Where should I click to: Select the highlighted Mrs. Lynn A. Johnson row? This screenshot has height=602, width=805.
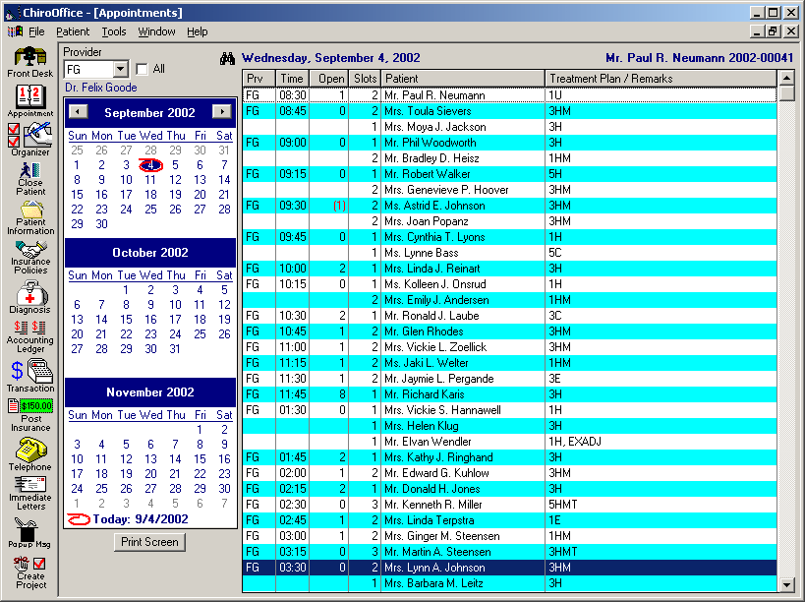[509, 567]
